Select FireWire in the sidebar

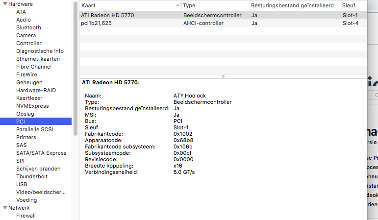pyautogui.click(x=26, y=74)
